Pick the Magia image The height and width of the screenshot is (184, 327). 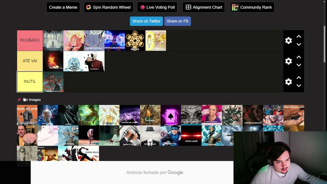click(135, 40)
